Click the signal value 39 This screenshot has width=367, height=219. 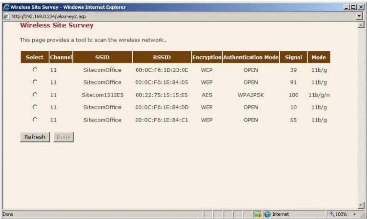[x=293, y=70]
